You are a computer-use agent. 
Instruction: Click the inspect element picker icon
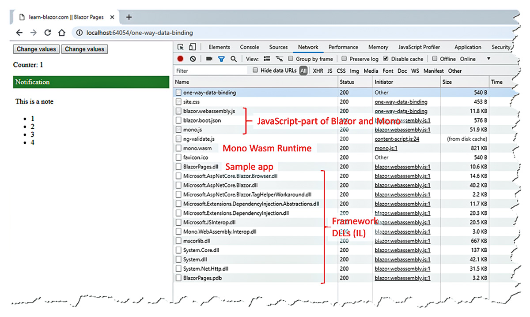click(x=181, y=47)
